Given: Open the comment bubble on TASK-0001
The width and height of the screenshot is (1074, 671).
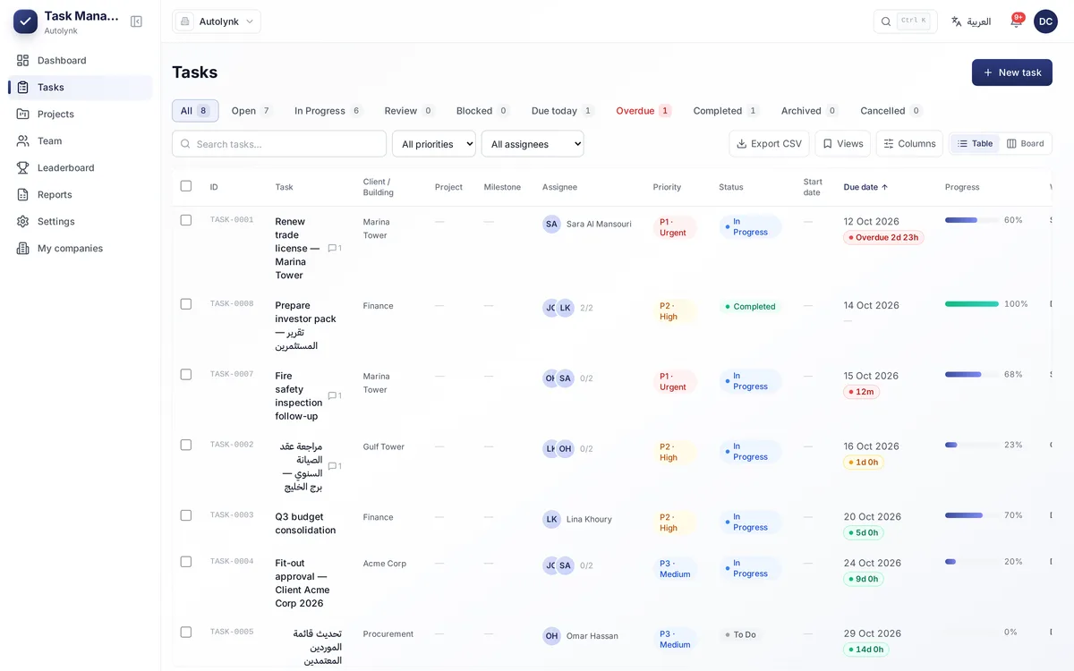Looking at the screenshot, I should (x=333, y=248).
